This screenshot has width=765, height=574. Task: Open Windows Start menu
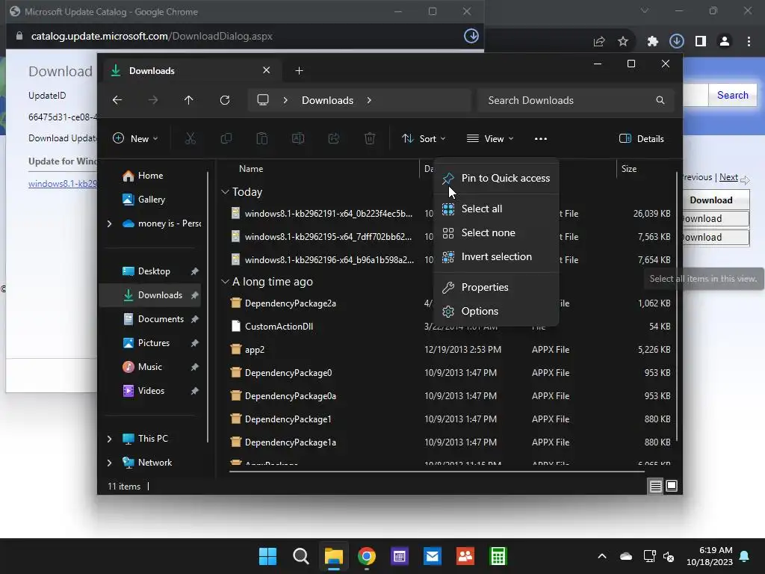[267, 556]
